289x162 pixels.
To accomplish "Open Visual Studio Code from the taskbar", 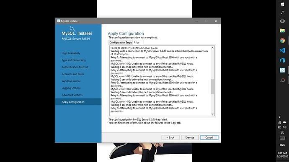I will click(282, 51).
